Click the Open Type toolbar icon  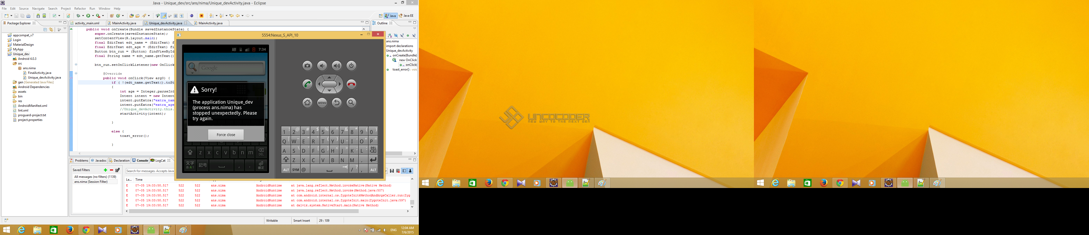pyautogui.click(x=131, y=16)
